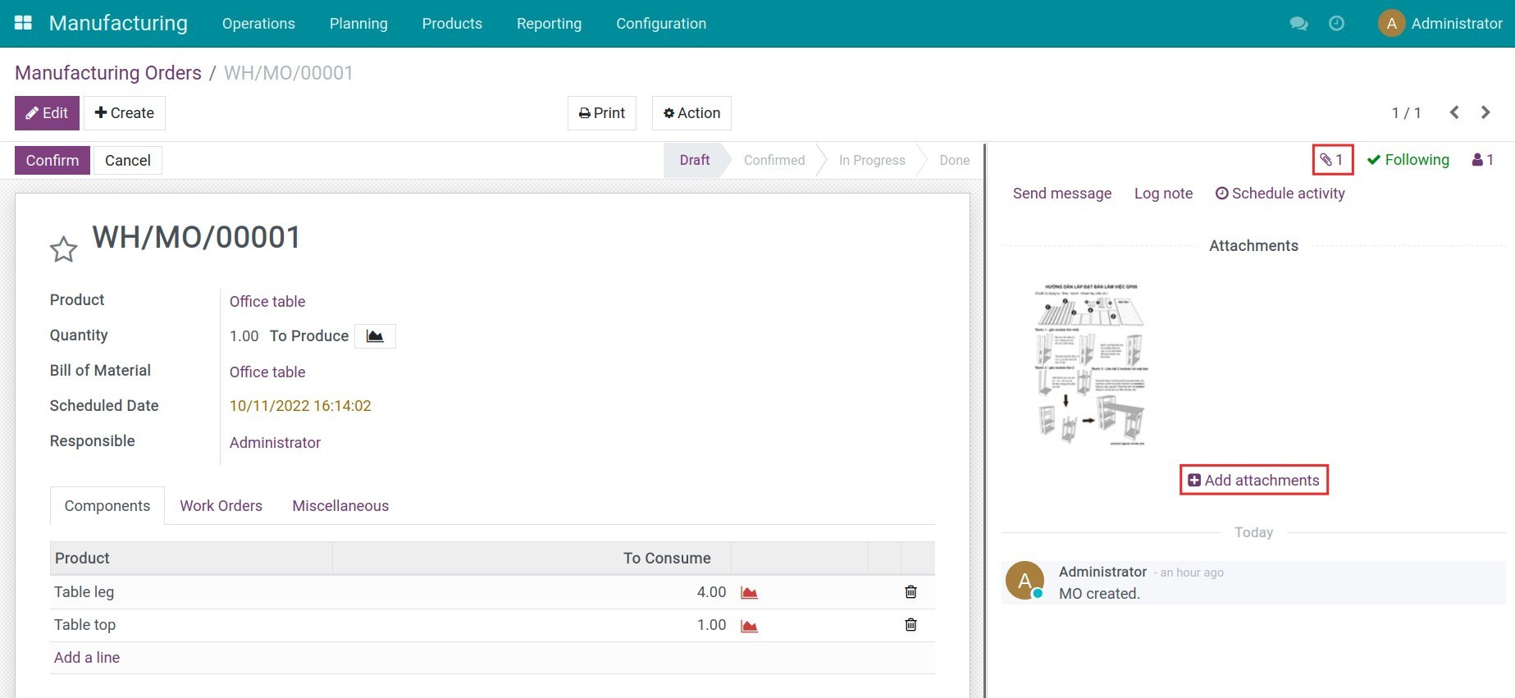Screen dimensions: 1515x698
Task: Click the paperclip attachments counter
Action: click(x=1332, y=160)
